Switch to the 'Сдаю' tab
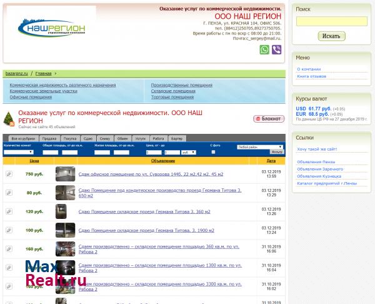The width and height of the screenshot is (375, 304). point(88,139)
